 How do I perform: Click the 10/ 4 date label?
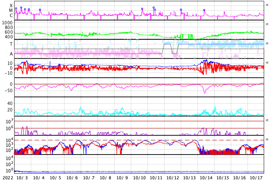(x=39, y=178)
